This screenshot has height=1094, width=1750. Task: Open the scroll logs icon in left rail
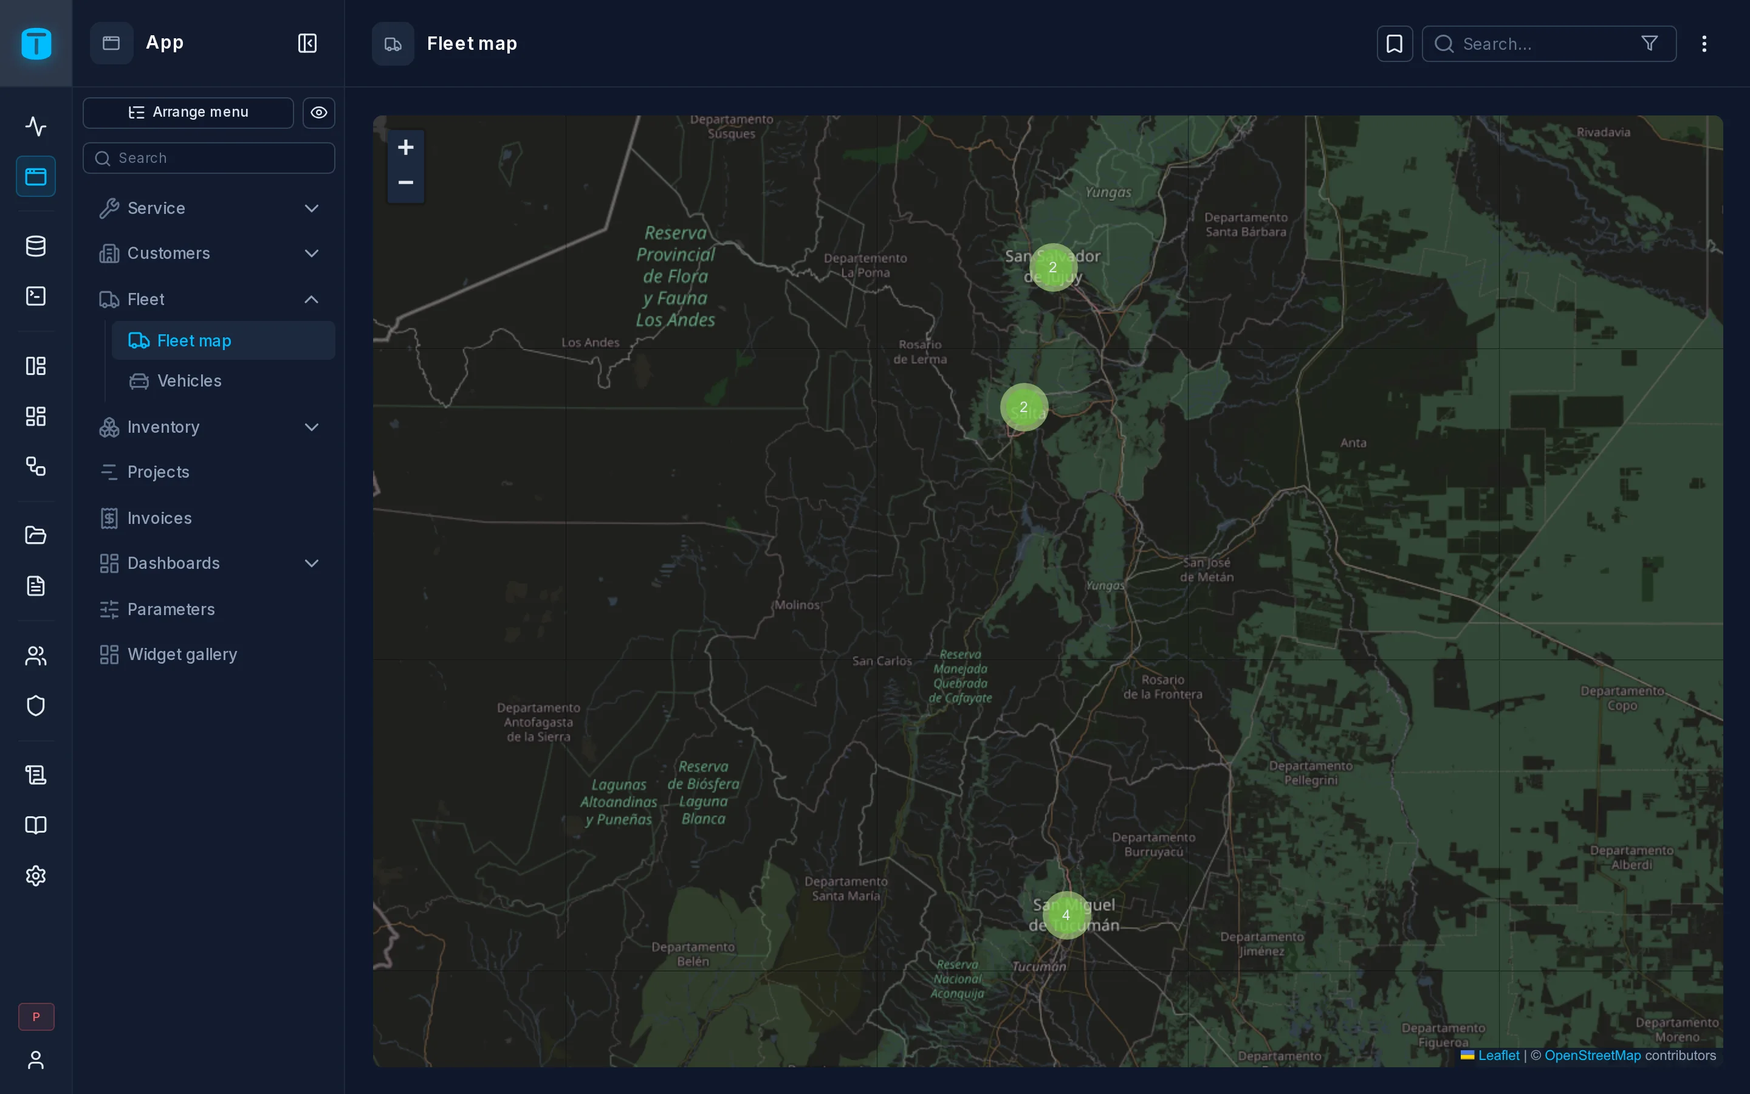(35, 775)
